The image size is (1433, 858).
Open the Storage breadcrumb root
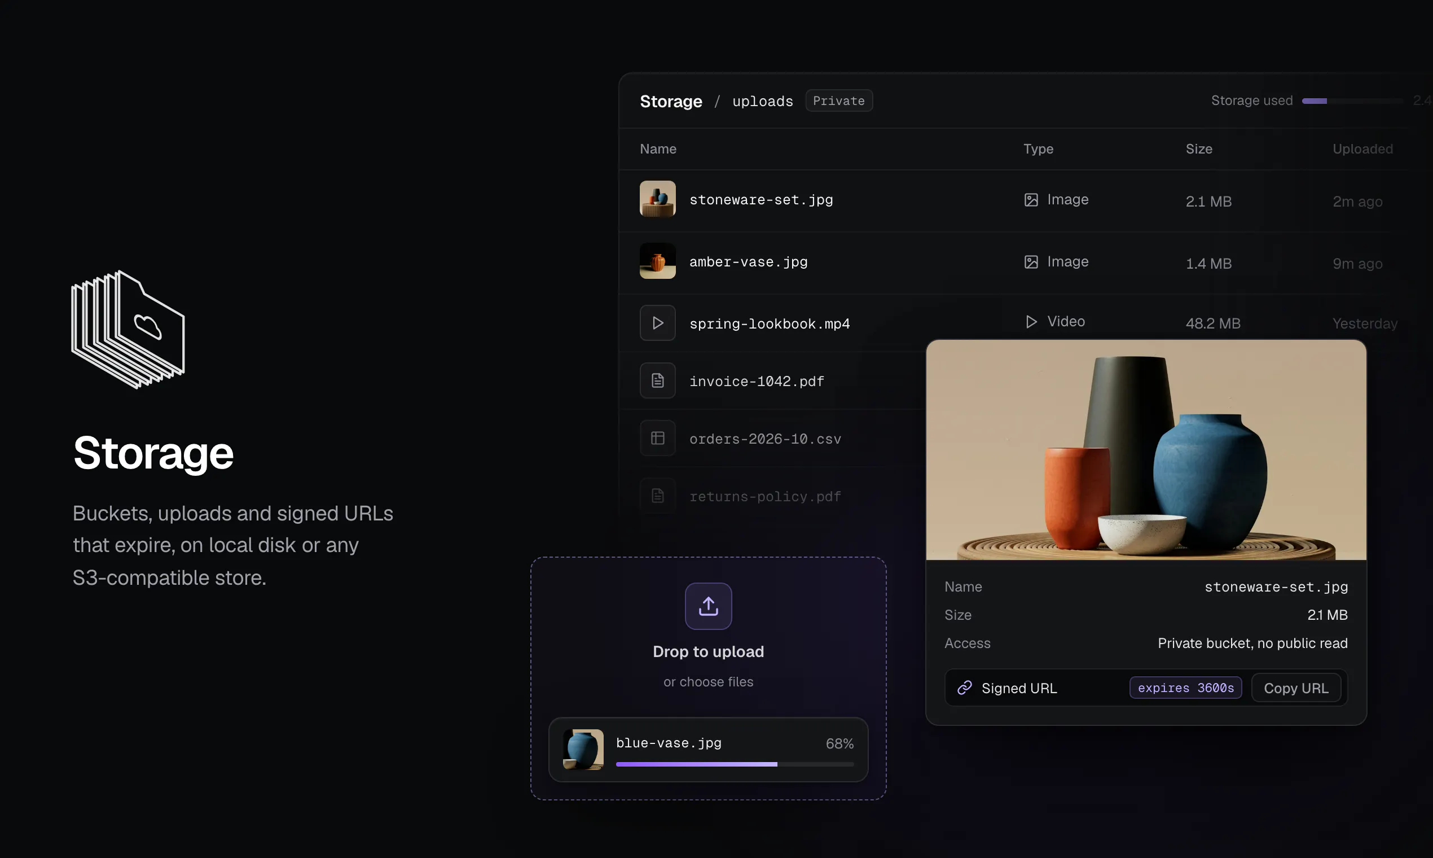coord(671,101)
